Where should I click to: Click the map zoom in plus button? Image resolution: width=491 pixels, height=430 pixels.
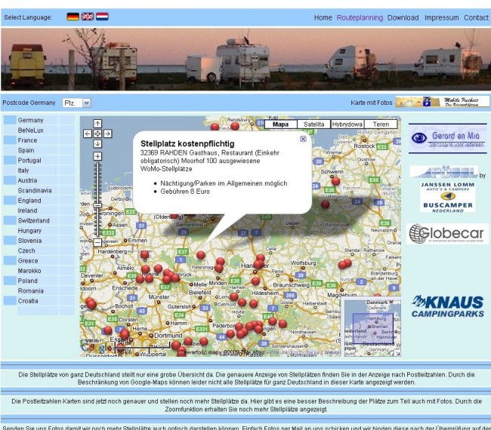97,156
